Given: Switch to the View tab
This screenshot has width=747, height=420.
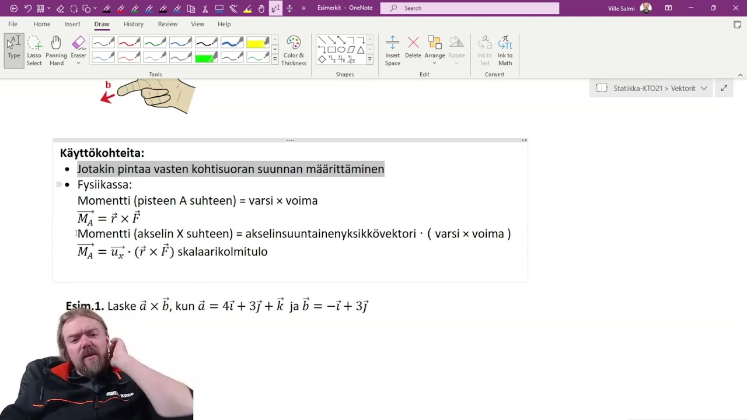Looking at the screenshot, I should click(198, 24).
